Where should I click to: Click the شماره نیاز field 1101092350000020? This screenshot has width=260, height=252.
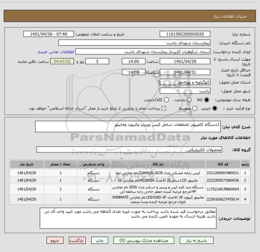coord(185,34)
